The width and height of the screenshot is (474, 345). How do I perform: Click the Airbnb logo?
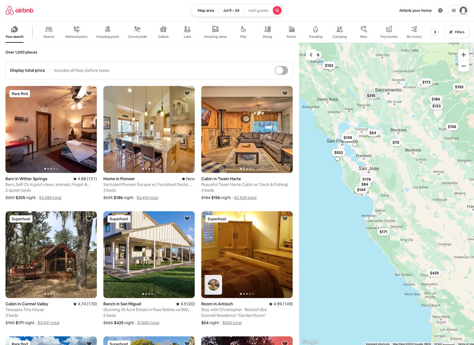19,11
